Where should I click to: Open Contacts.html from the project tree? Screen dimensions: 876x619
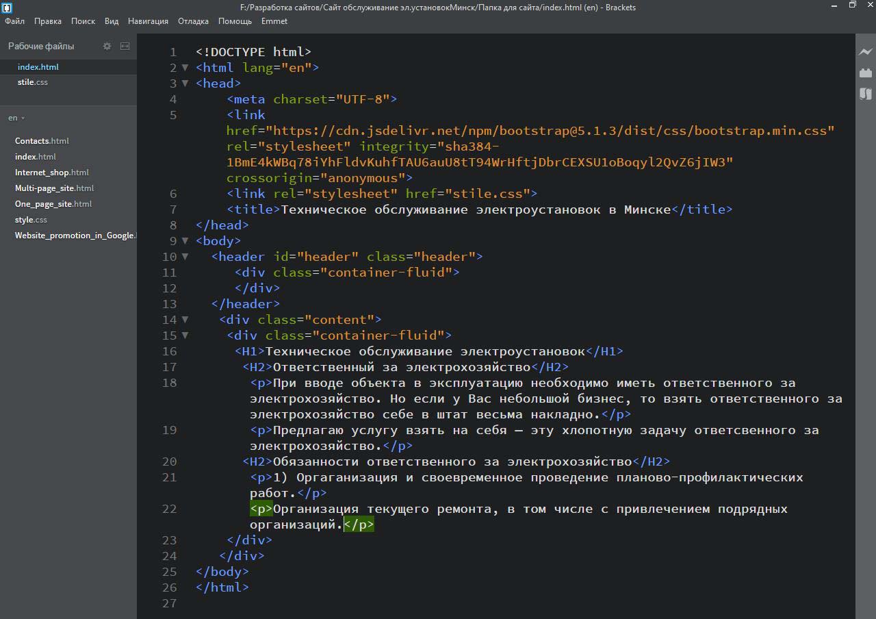coord(42,141)
